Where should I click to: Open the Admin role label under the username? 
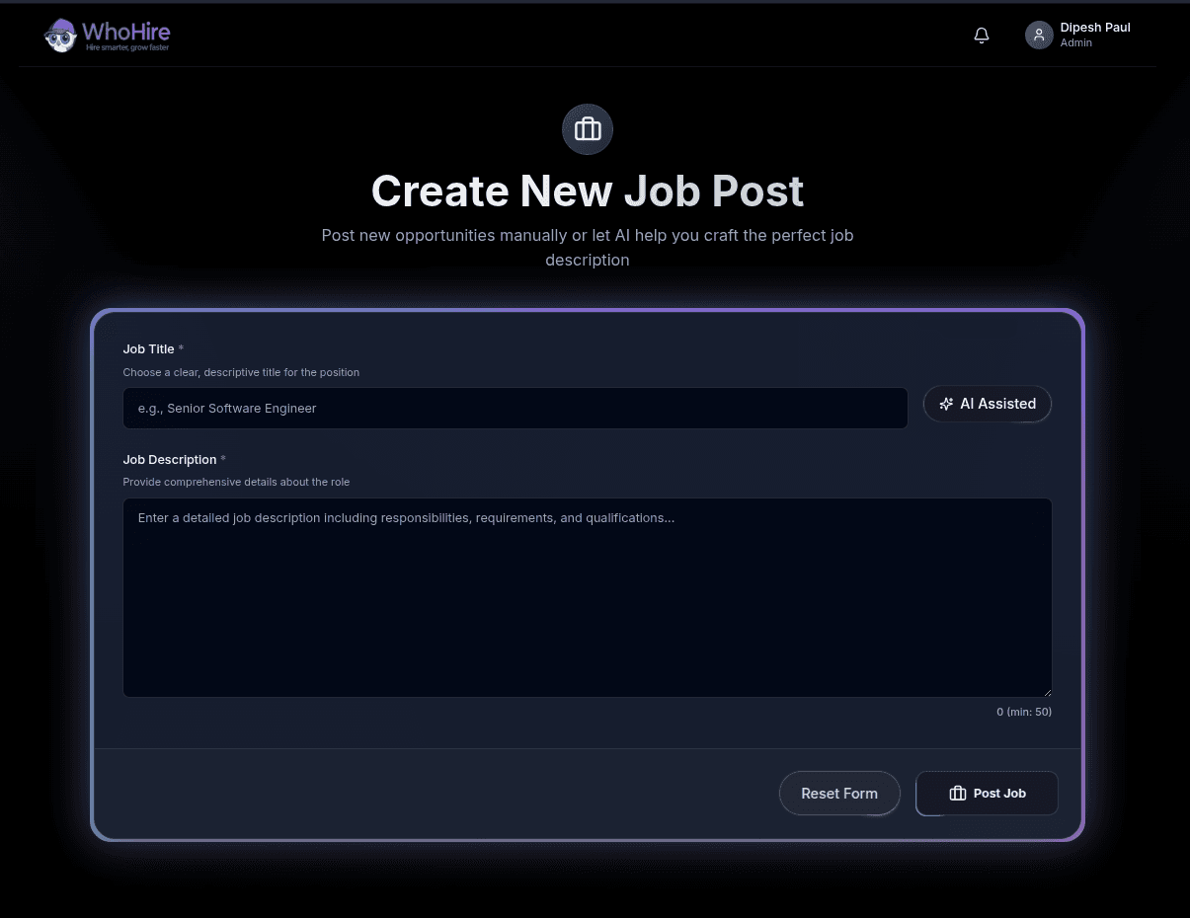[x=1075, y=42]
